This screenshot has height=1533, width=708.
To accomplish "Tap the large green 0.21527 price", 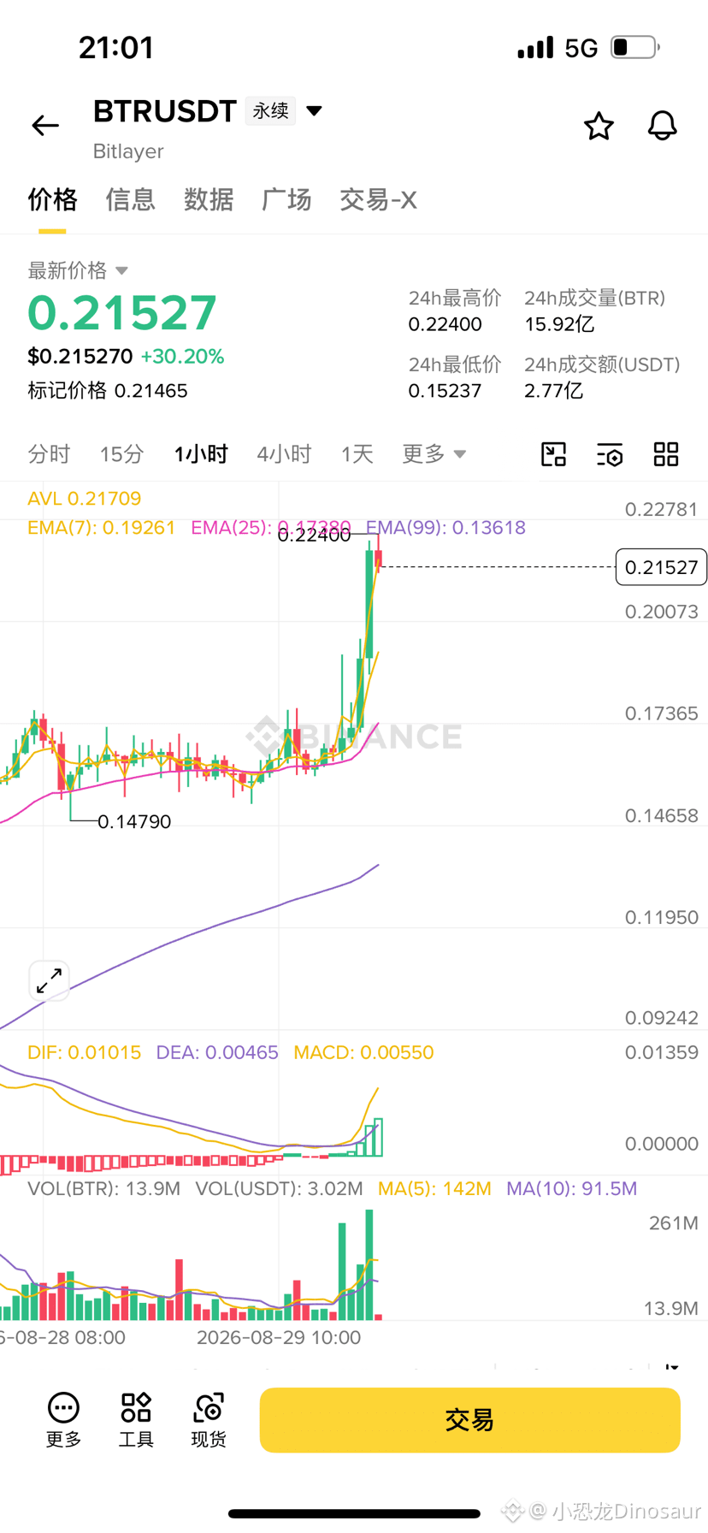I will 122,313.
